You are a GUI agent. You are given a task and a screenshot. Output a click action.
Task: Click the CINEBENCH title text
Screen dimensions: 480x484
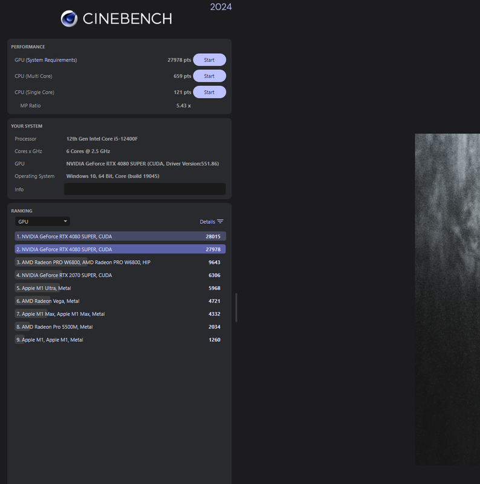click(x=128, y=19)
